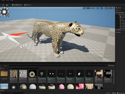
Task: Open the play options three-dot menu
Action: click(21, 5)
